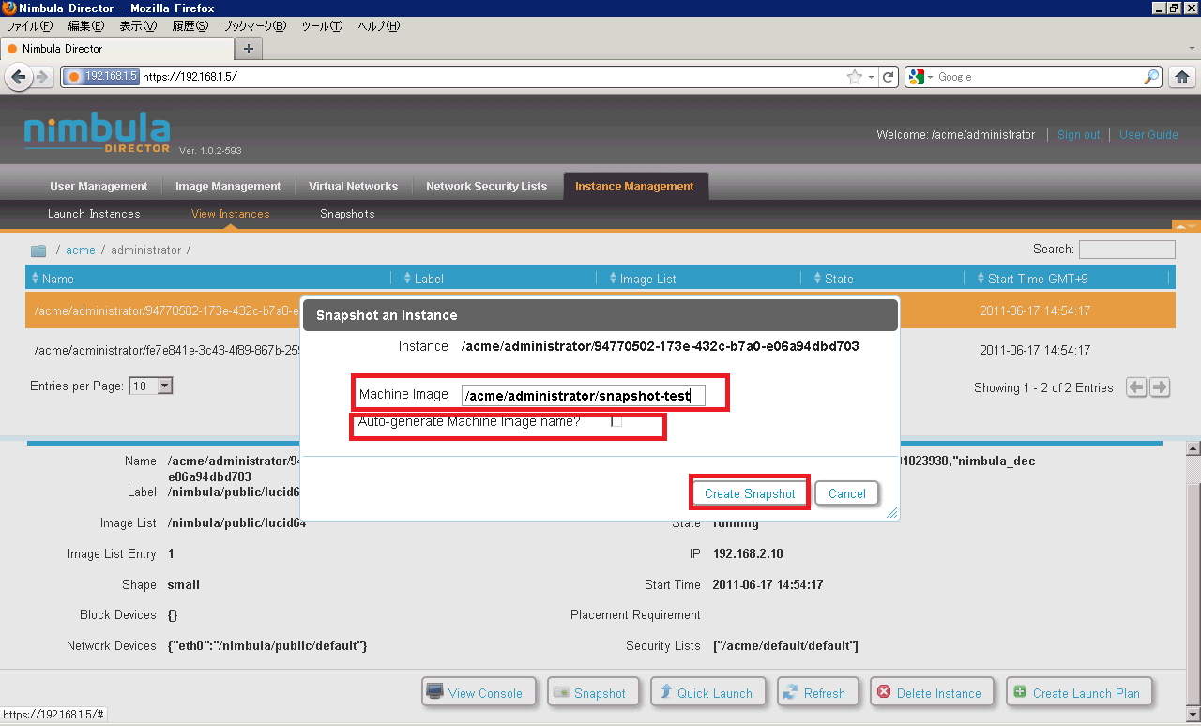This screenshot has height=726, width=1201.
Task: Click the Snapshot button in bottom toolbar
Action: pyautogui.click(x=593, y=693)
